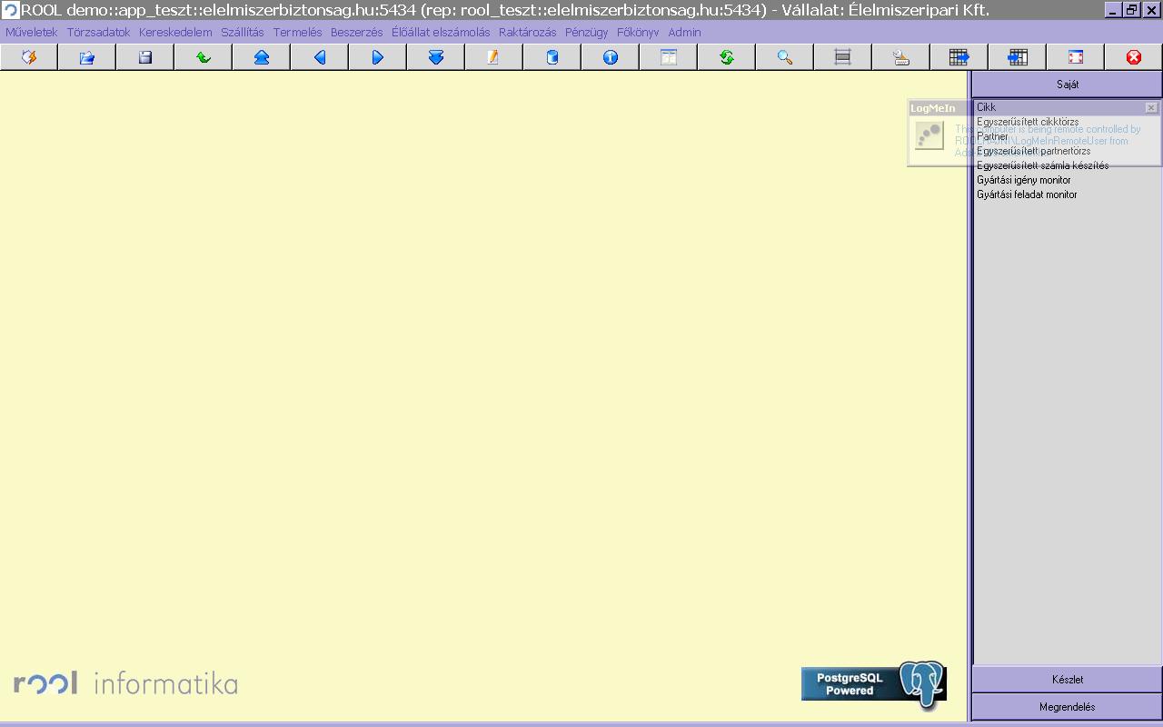Viewport: 1163px width, 727px height.
Task: Expand the Megrendelés panel section
Action: pyautogui.click(x=1067, y=707)
